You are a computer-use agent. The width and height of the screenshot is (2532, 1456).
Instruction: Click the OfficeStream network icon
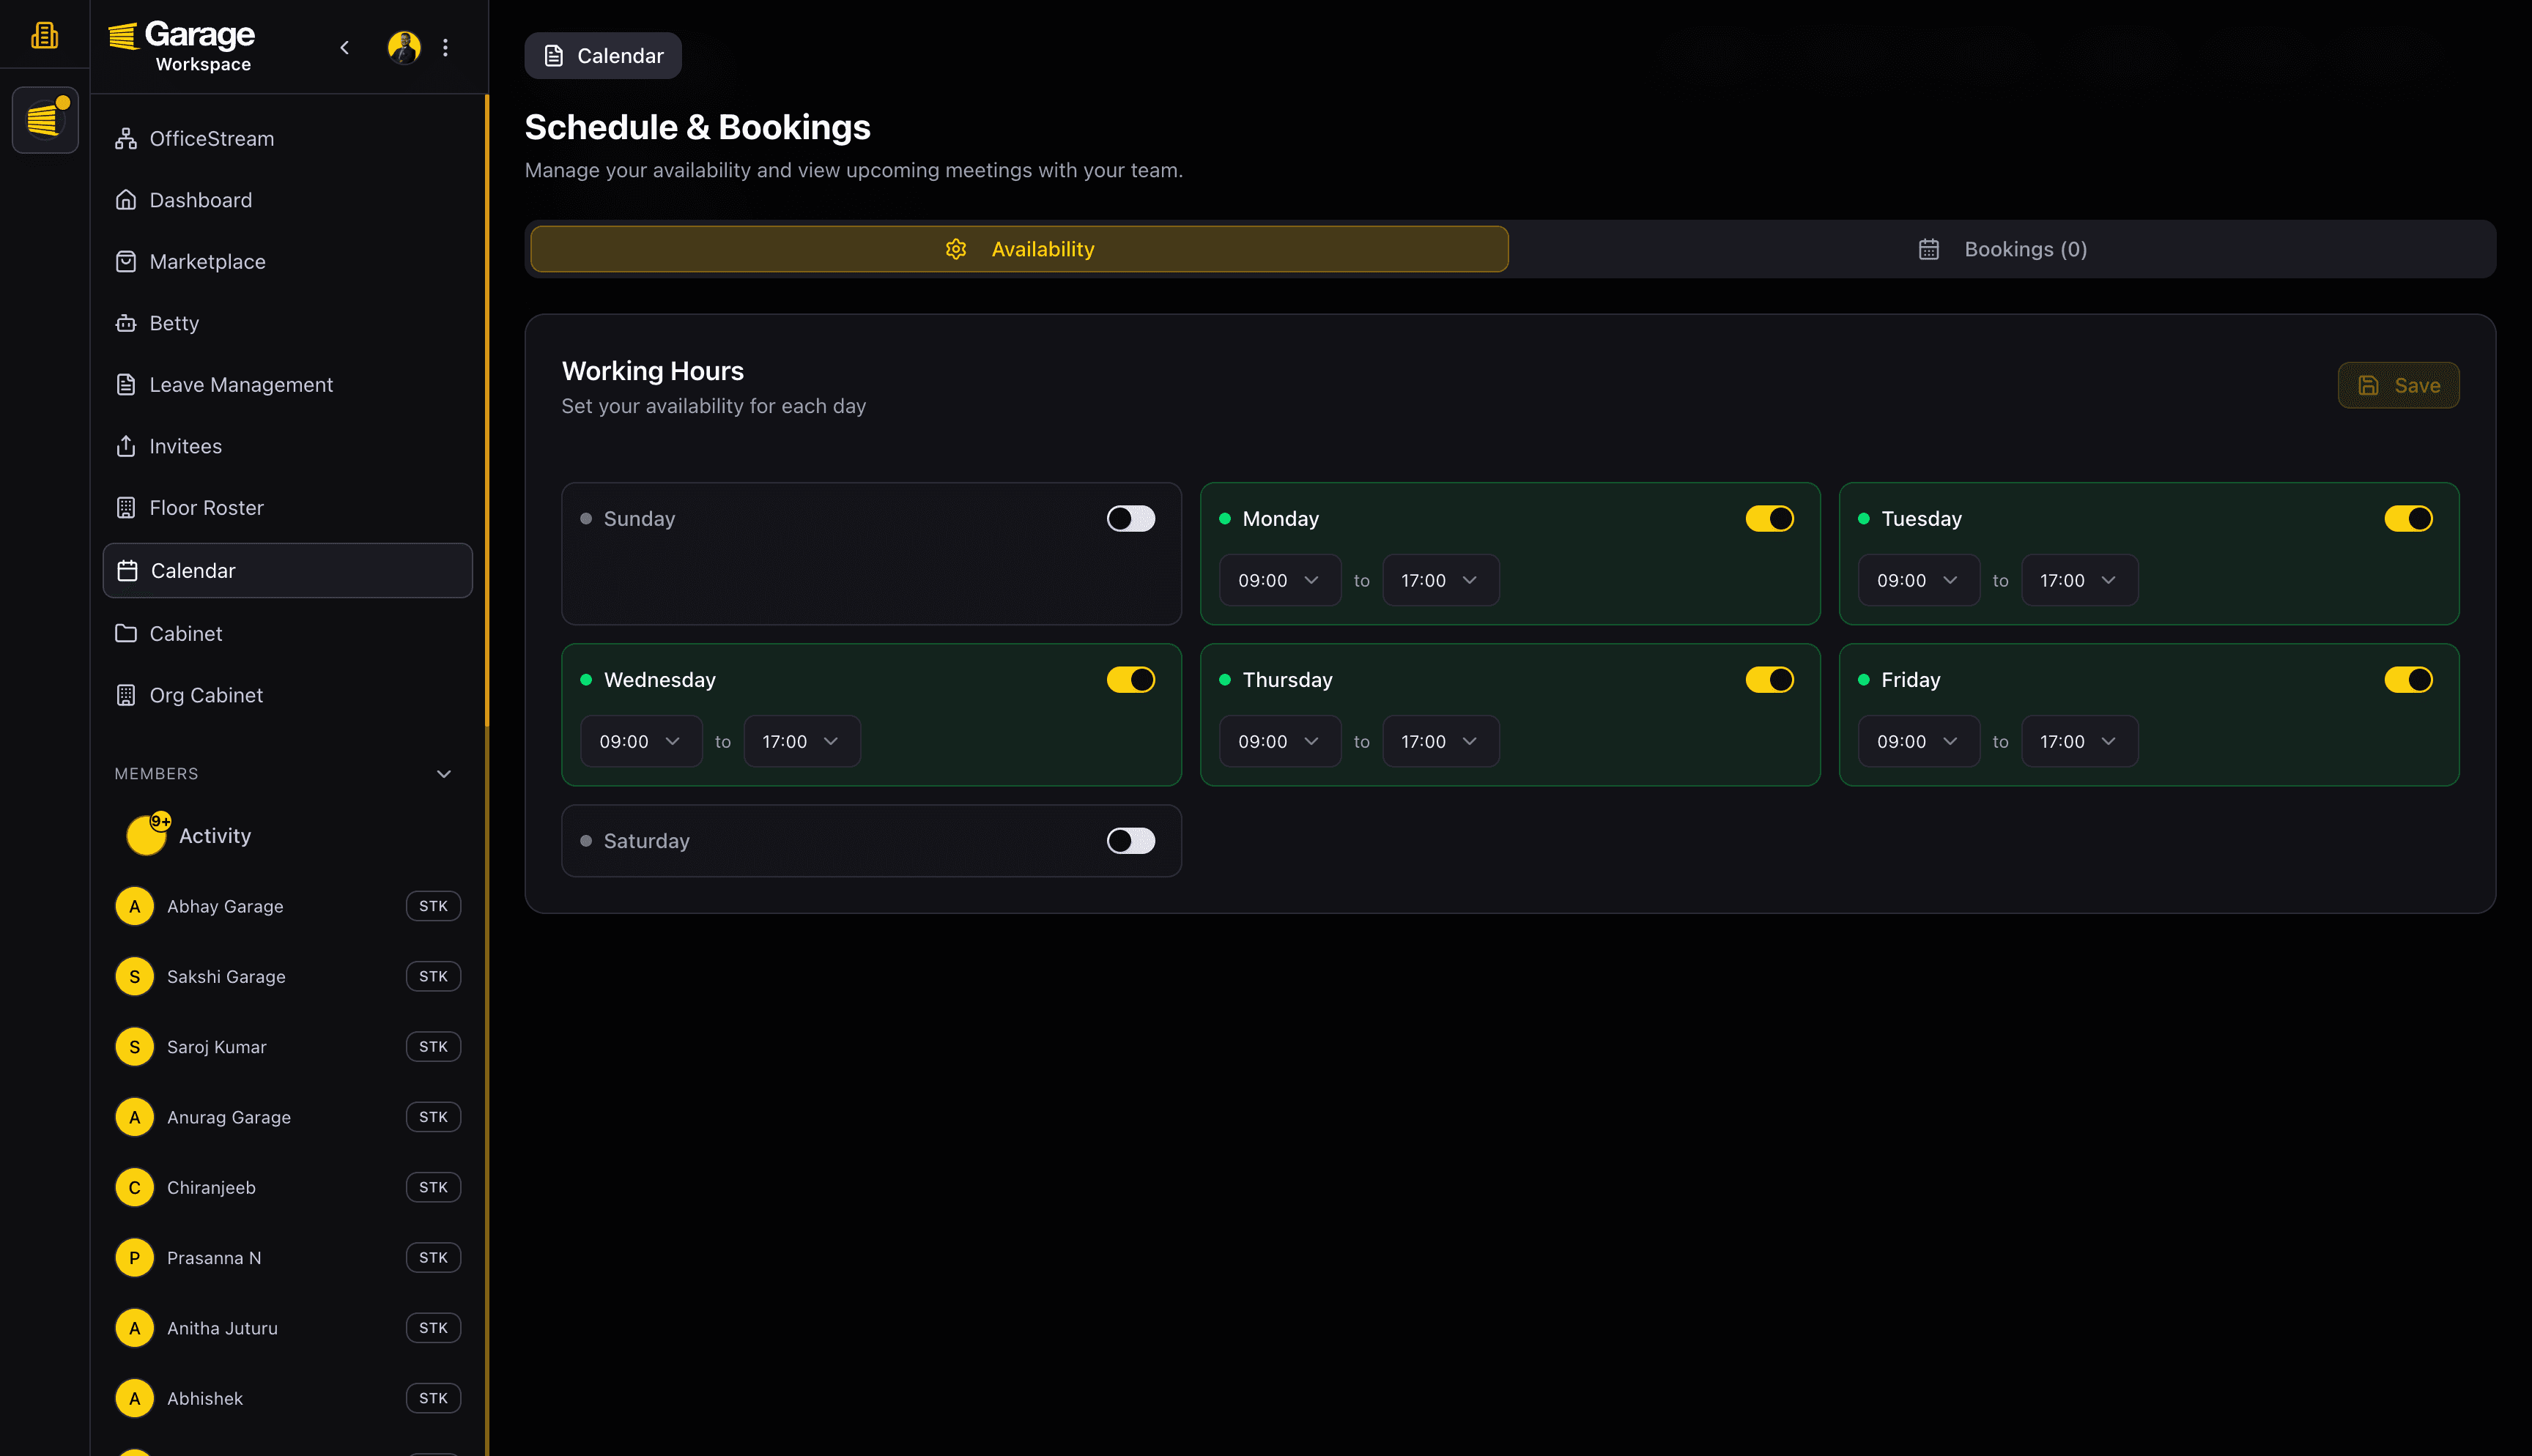click(x=125, y=139)
